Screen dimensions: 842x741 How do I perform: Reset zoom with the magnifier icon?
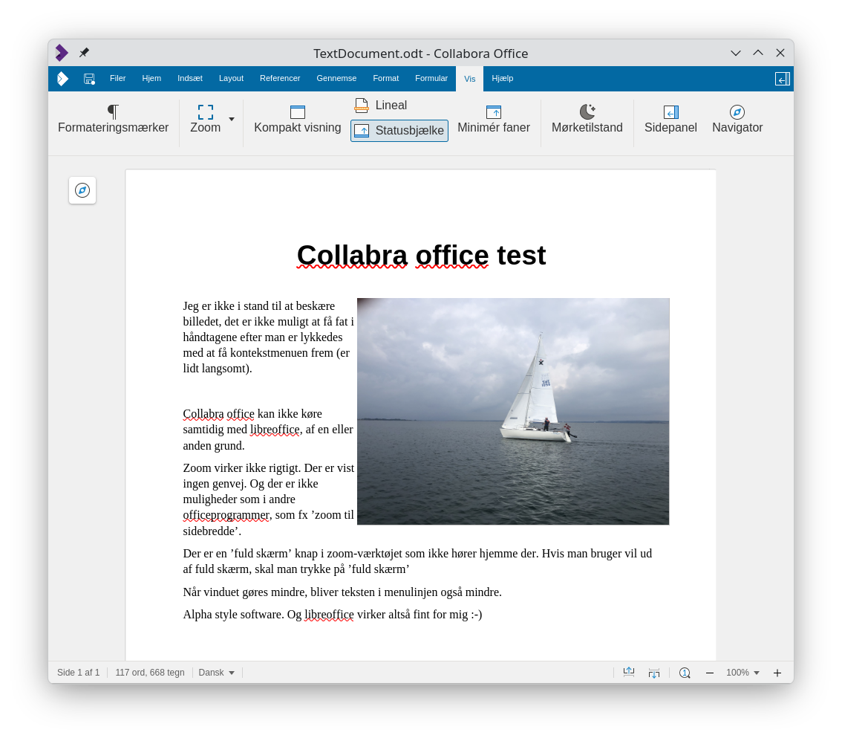click(x=685, y=673)
